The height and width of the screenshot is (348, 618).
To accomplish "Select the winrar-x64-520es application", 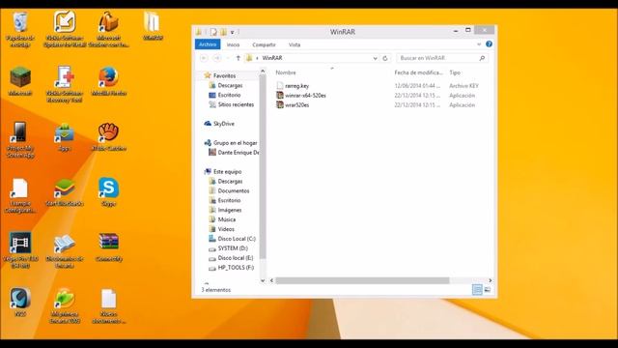I will (301, 96).
